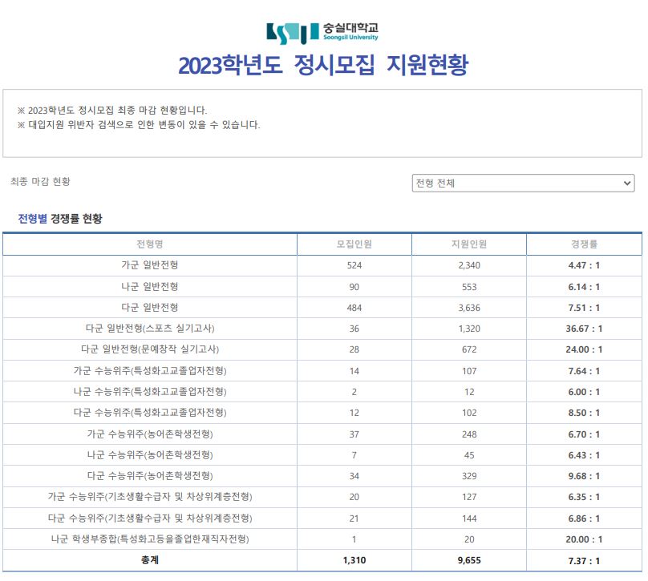Viewport: 648px width, 581px height.
Task: Click notice about 대입지원 위반자 검색
Action: click(x=139, y=125)
